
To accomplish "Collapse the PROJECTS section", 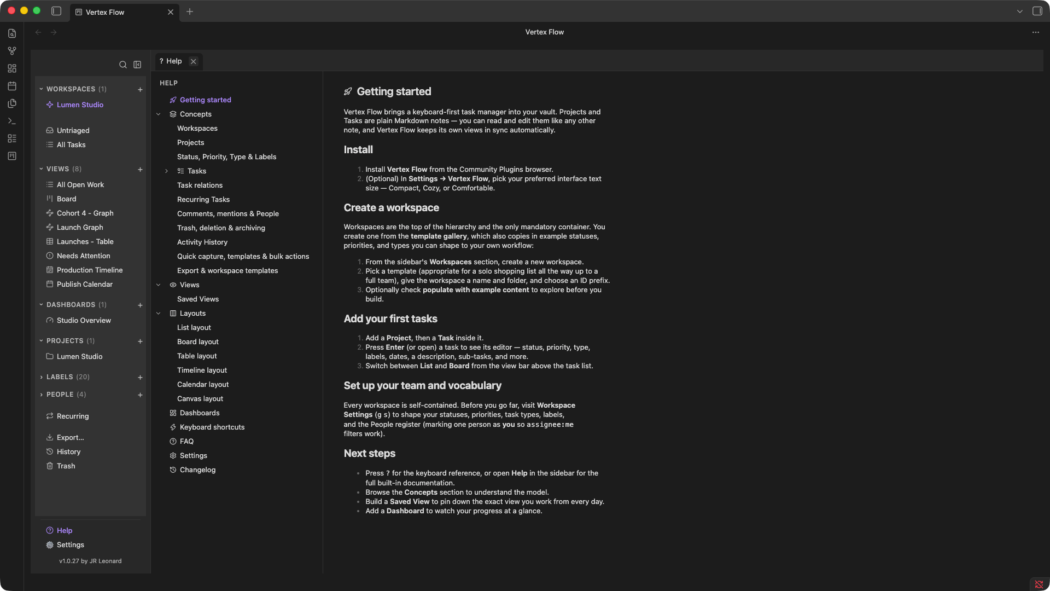I will [x=41, y=341].
